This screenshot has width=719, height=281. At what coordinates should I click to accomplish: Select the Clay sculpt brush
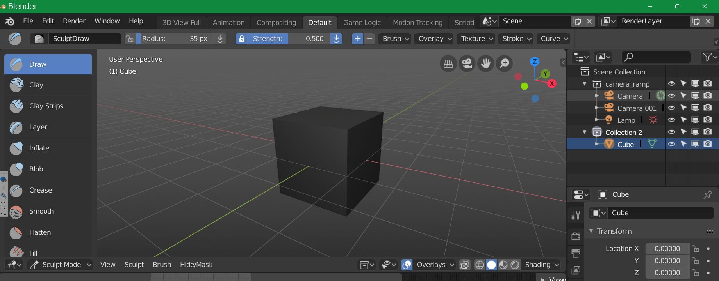coord(48,85)
